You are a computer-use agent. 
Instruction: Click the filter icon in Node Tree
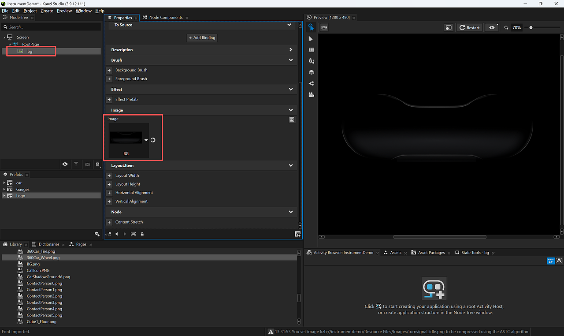[76, 164]
